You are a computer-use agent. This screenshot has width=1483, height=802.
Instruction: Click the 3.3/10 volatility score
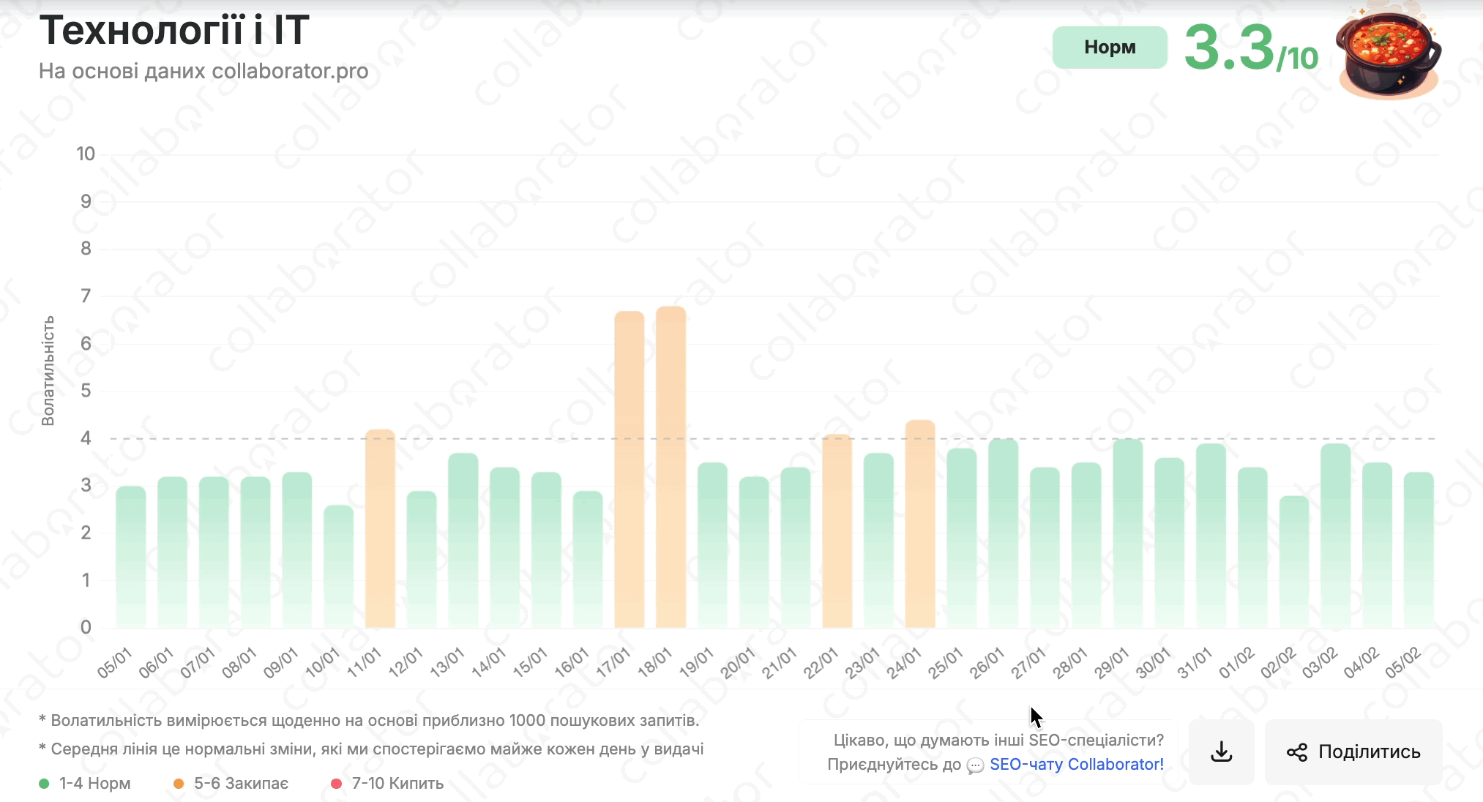click(x=1250, y=49)
